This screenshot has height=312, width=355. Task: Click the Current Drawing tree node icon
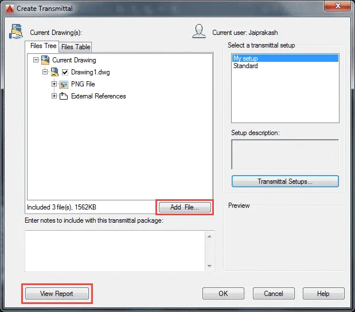click(45, 60)
